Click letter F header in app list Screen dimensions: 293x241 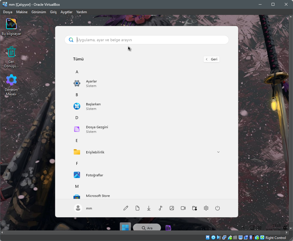(77, 163)
